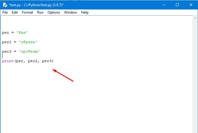Open the Options menu
Image resolution: width=198 pixels, height=133 pixels.
pyautogui.click(x=54, y=12)
